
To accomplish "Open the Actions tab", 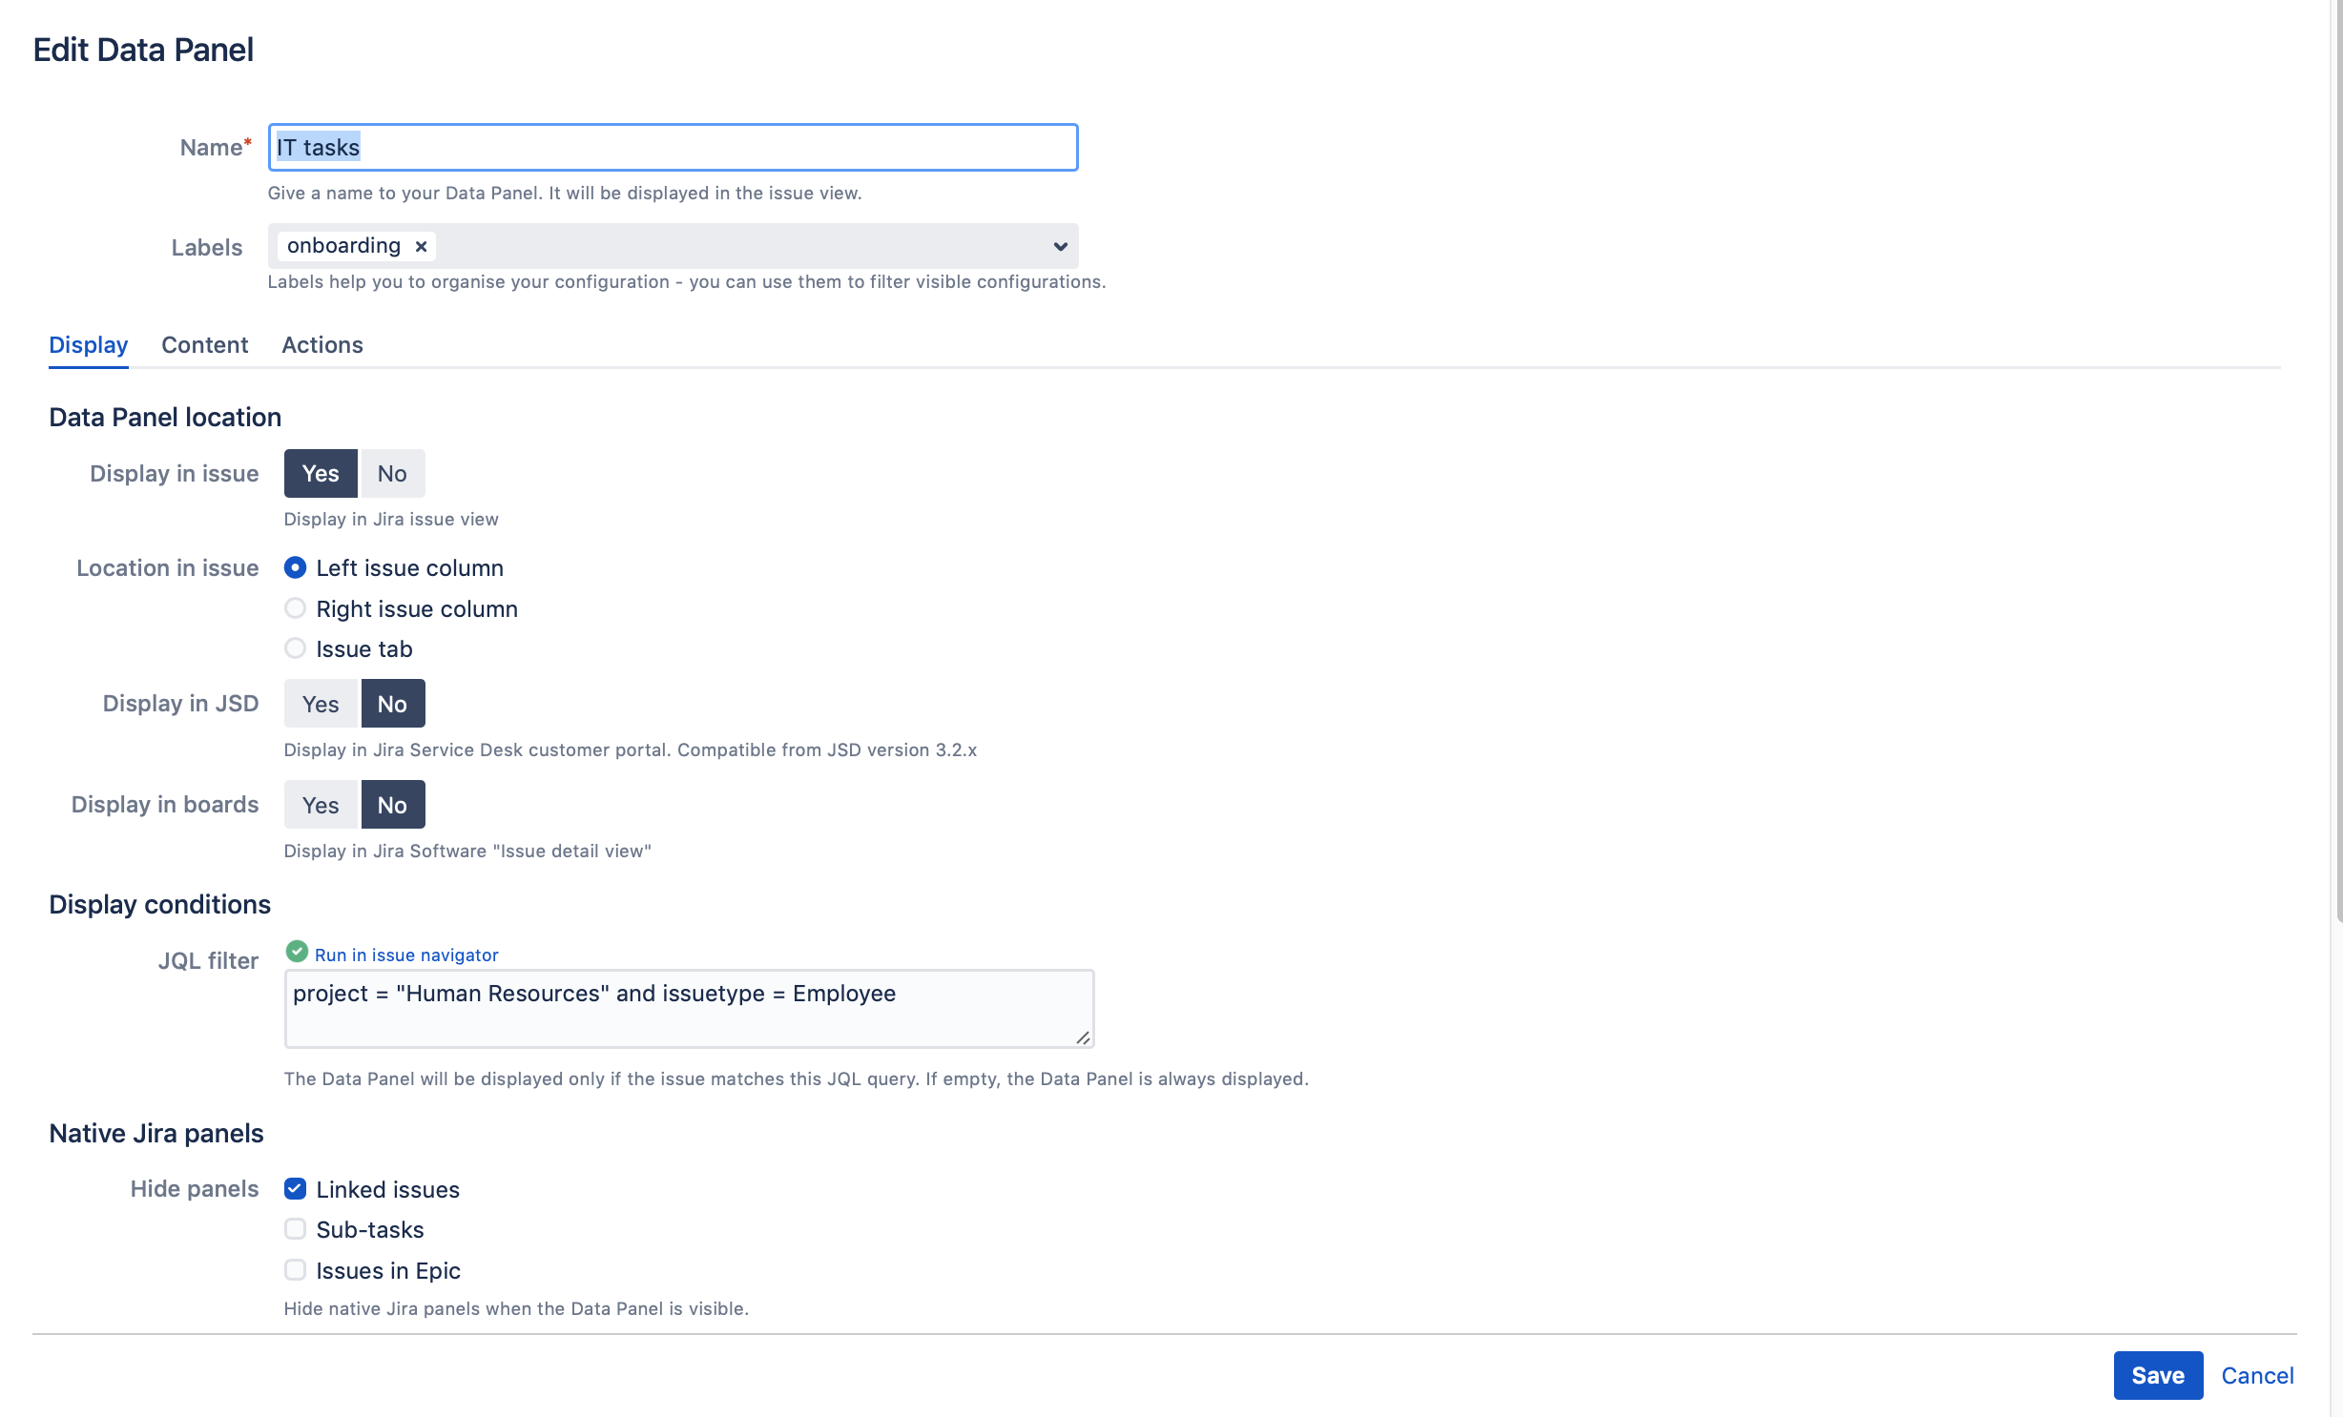I will click(322, 345).
